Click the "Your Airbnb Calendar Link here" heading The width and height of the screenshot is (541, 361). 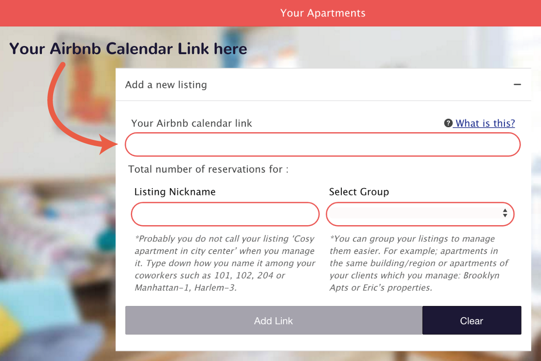128,49
